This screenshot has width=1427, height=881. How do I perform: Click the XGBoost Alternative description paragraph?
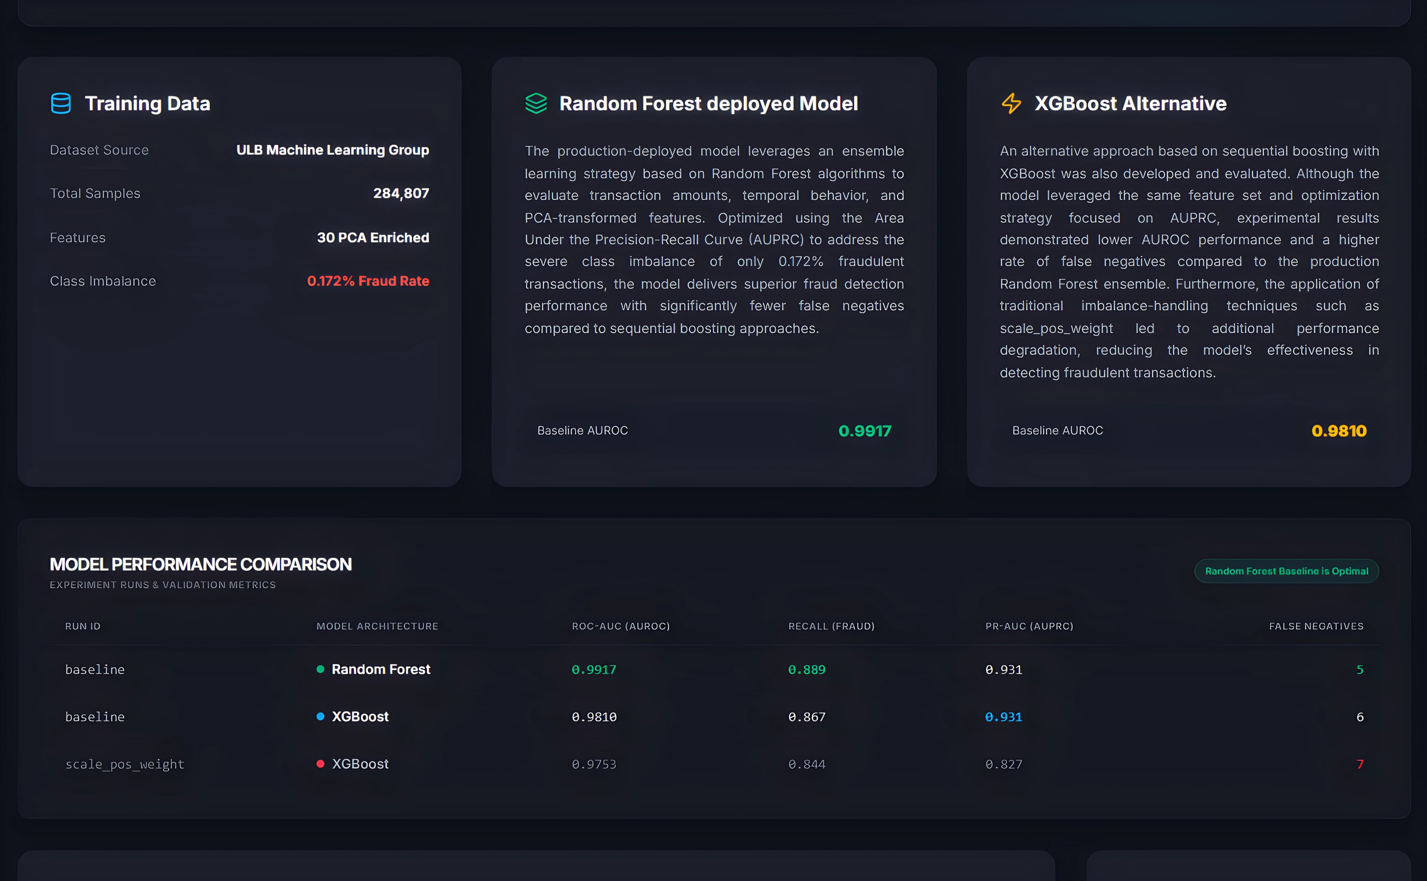(1189, 261)
